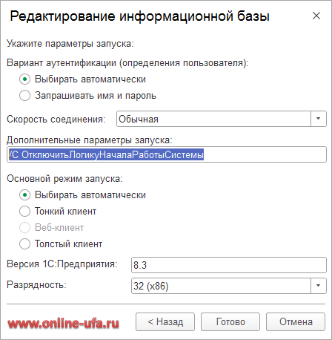Click the Разрядность label text
This screenshot has width=332, height=340.
(x=36, y=285)
